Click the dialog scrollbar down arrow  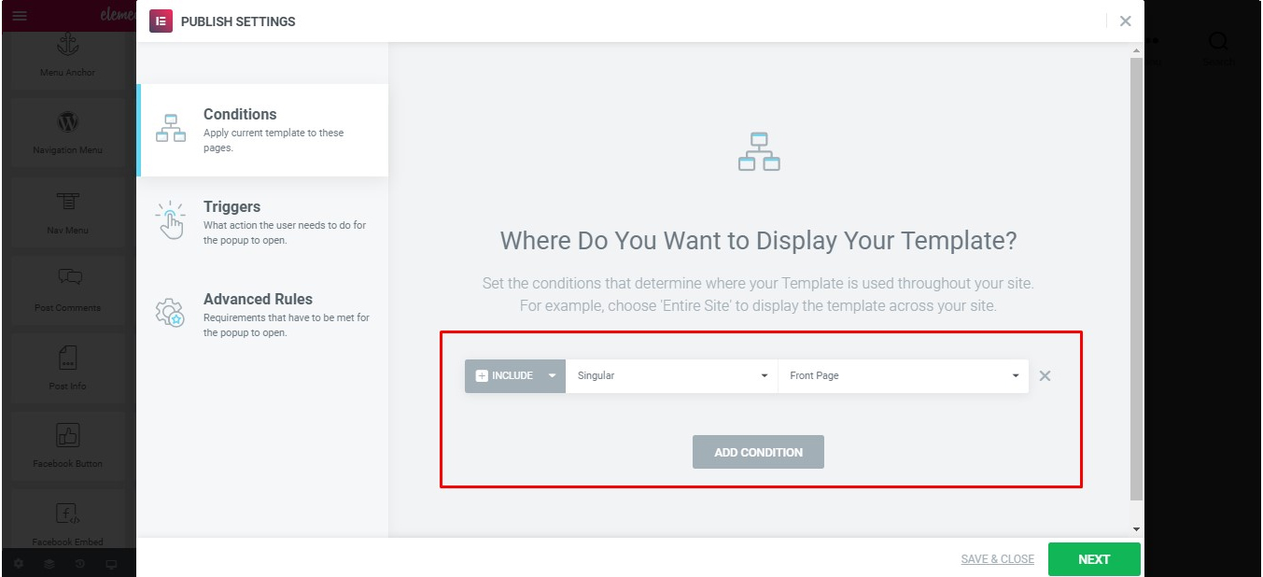pyautogui.click(x=1136, y=528)
